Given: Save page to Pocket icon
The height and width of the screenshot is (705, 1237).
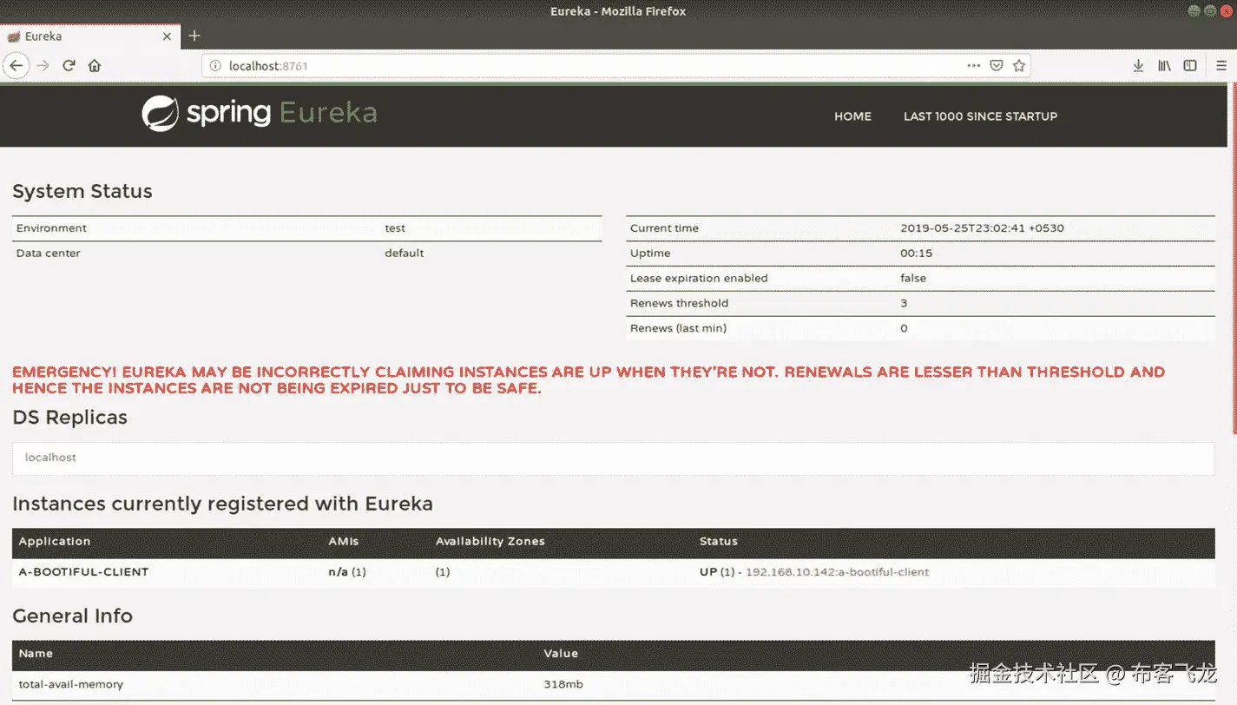Looking at the screenshot, I should point(997,66).
